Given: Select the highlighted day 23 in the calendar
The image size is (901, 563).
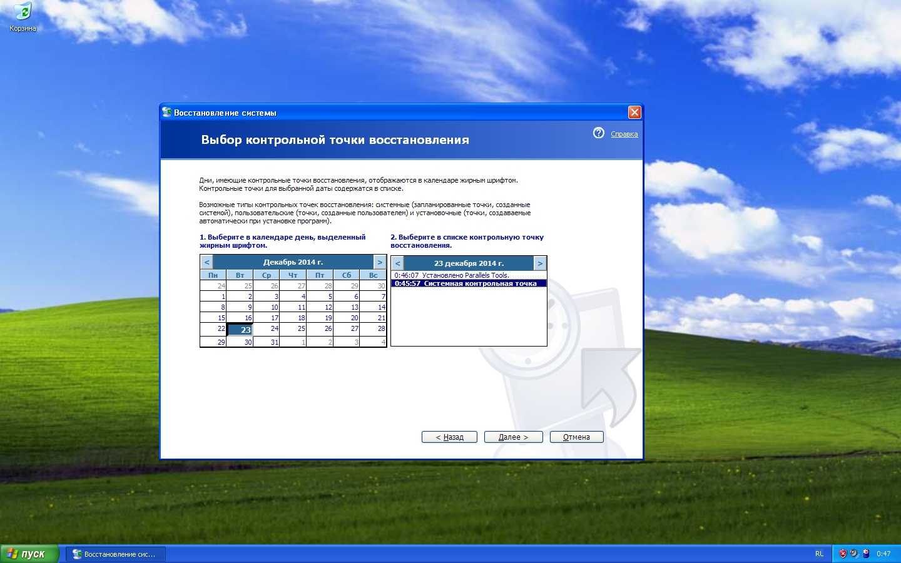Looking at the screenshot, I should (240, 330).
